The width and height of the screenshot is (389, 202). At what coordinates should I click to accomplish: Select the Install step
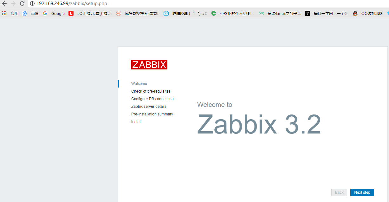[x=136, y=122]
